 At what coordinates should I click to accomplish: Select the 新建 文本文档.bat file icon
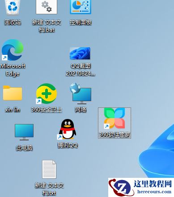(x=47, y=7)
